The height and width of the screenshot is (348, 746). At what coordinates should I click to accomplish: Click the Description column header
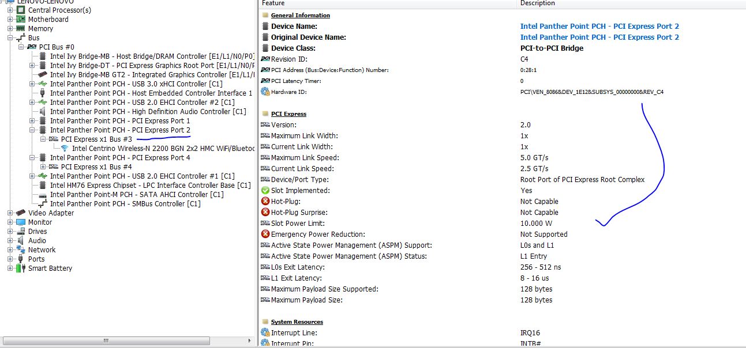coord(631,3)
